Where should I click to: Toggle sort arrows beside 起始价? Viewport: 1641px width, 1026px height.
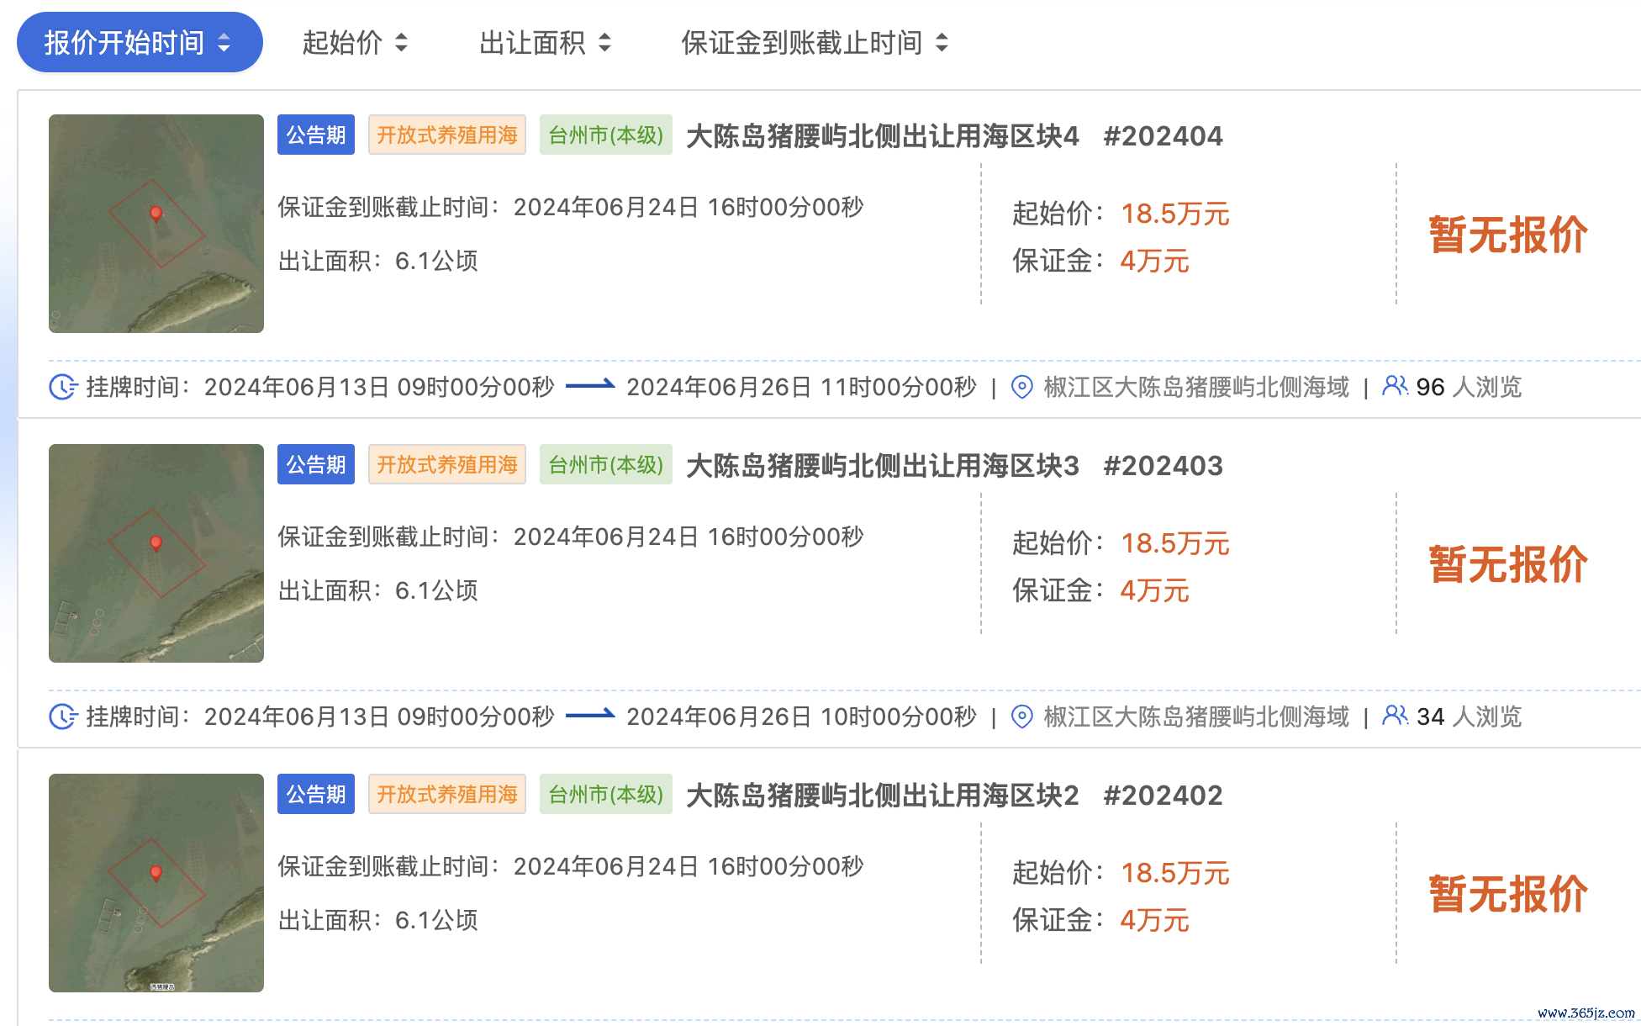(401, 43)
